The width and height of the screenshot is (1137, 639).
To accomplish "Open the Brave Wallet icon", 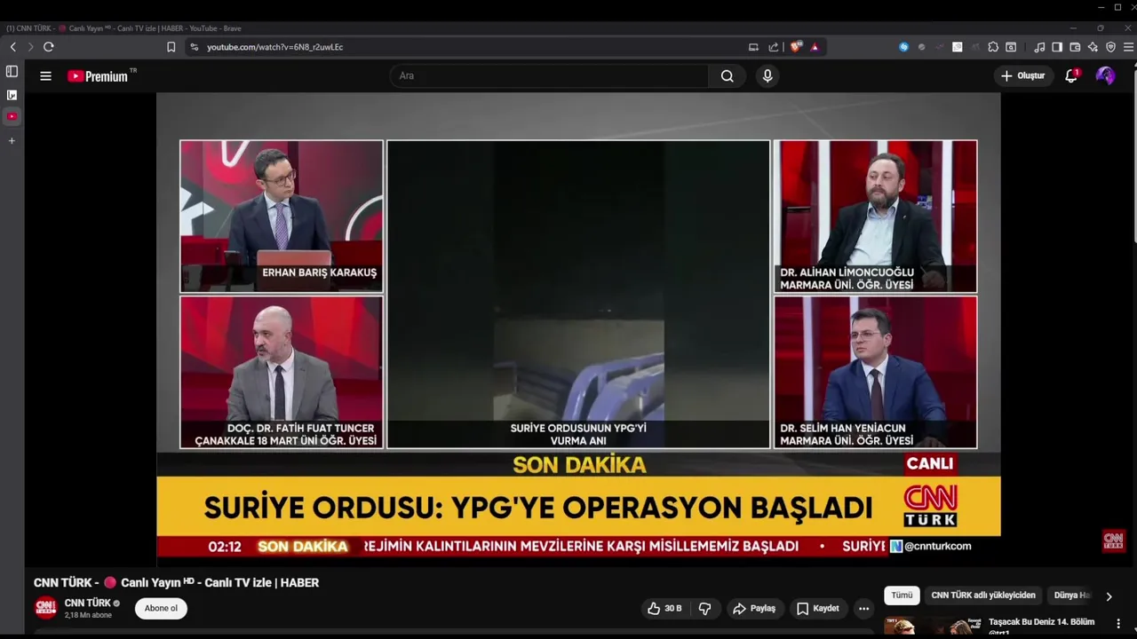I will tap(1075, 47).
